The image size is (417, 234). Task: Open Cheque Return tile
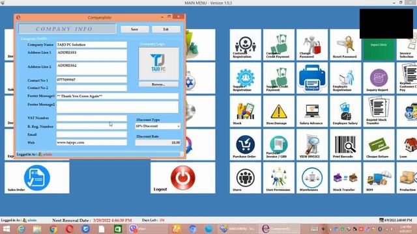(x=379, y=144)
